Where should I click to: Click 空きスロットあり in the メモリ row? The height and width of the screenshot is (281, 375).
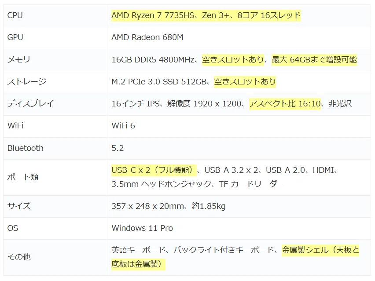click(x=233, y=59)
